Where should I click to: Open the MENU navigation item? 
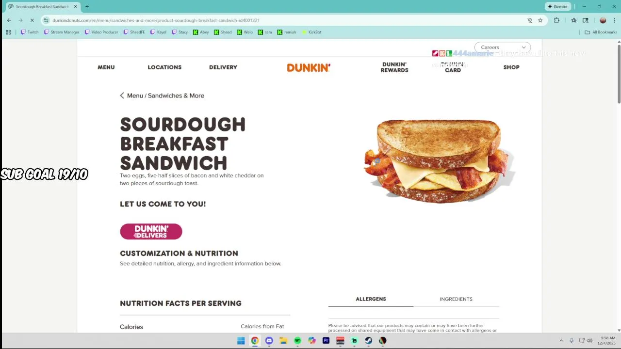106,67
